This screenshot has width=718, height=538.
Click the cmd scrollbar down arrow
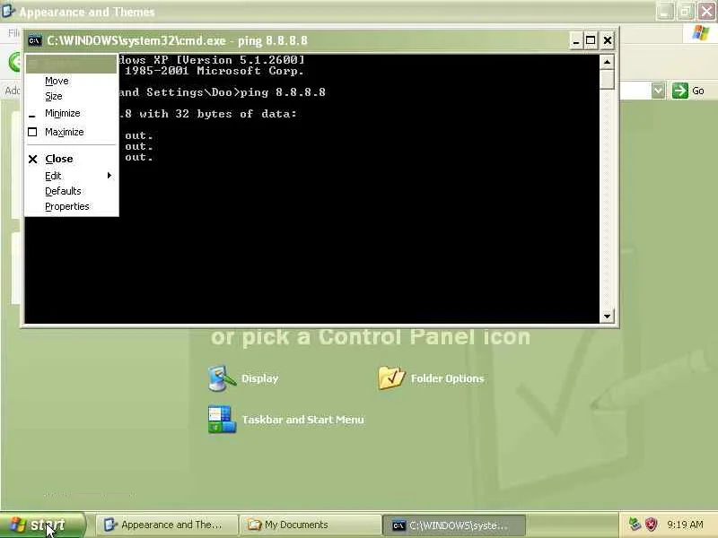pyautogui.click(x=607, y=316)
